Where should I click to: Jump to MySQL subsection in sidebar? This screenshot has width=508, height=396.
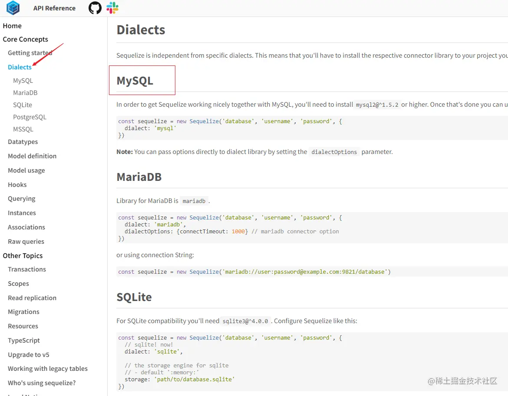(x=23, y=81)
